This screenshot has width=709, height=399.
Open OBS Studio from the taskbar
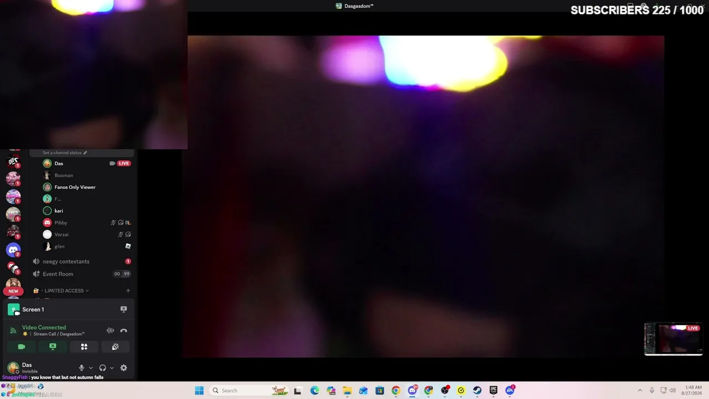(x=445, y=391)
